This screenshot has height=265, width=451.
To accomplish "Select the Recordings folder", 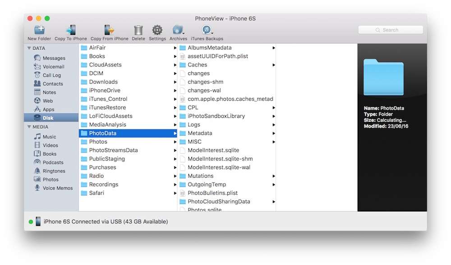I will click(x=128, y=184).
